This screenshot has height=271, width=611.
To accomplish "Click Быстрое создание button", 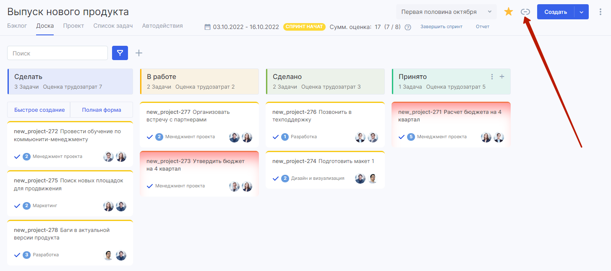I will click(x=39, y=110).
